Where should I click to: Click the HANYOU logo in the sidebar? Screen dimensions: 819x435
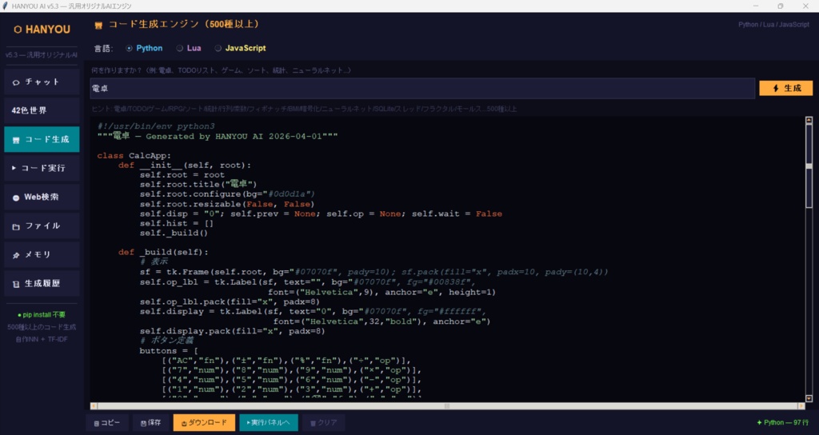click(42, 30)
